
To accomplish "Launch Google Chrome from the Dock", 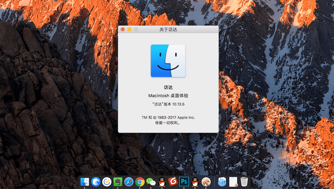I will tap(140, 182).
